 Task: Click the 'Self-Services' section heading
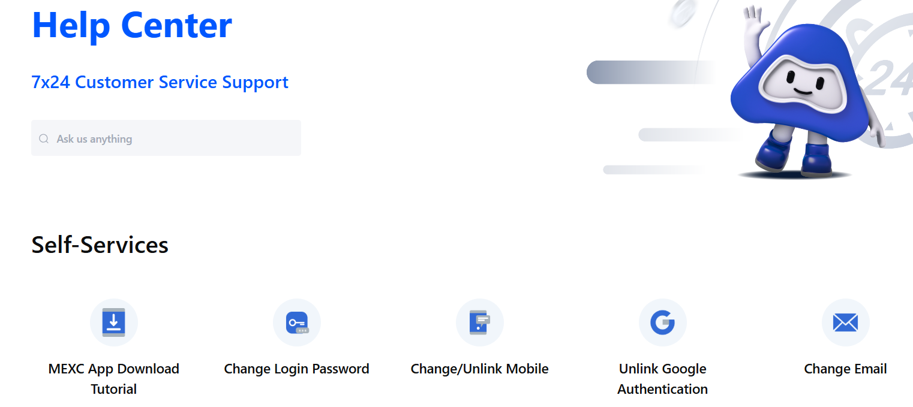point(100,245)
